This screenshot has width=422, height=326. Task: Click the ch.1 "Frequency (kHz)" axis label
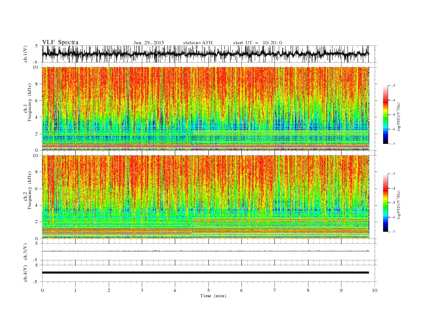click(30, 102)
